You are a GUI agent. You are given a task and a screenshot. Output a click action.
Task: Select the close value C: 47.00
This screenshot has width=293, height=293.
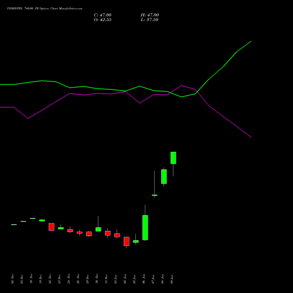103,15
